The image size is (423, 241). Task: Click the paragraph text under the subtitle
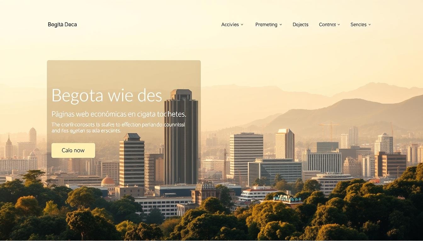coord(118,127)
